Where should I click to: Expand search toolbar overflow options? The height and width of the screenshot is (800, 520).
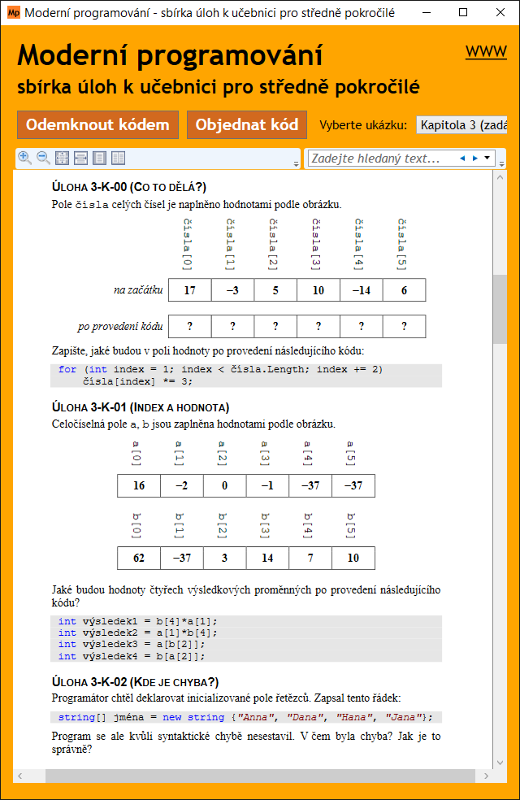[x=500, y=163]
